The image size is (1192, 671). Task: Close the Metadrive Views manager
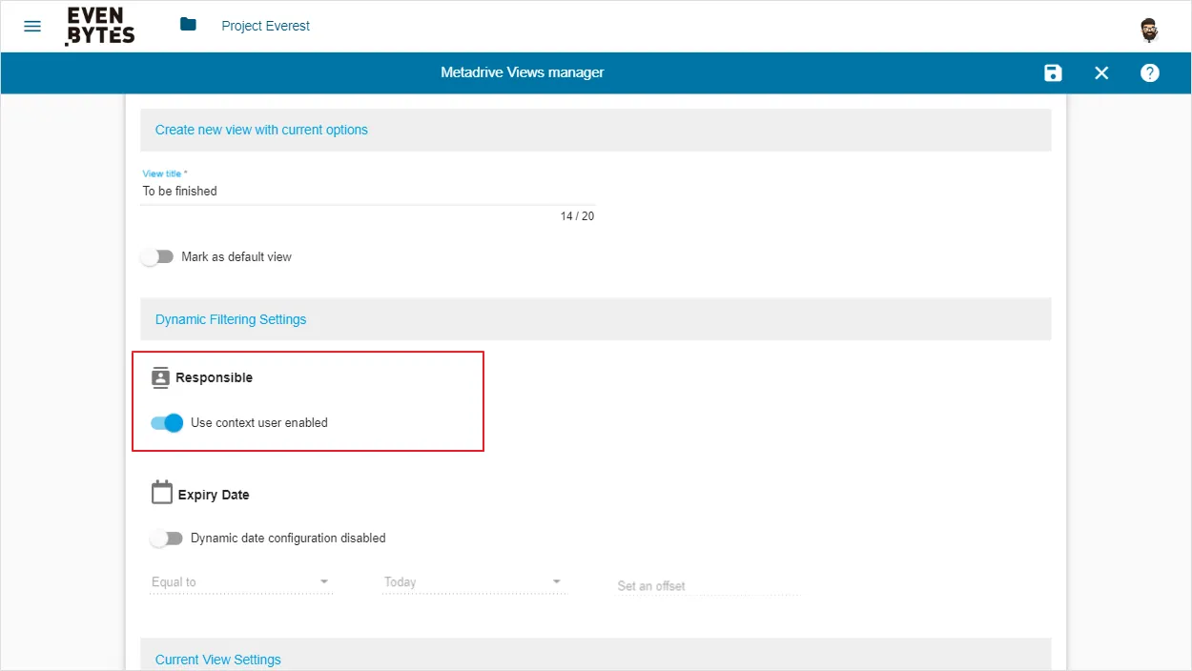[x=1101, y=73]
